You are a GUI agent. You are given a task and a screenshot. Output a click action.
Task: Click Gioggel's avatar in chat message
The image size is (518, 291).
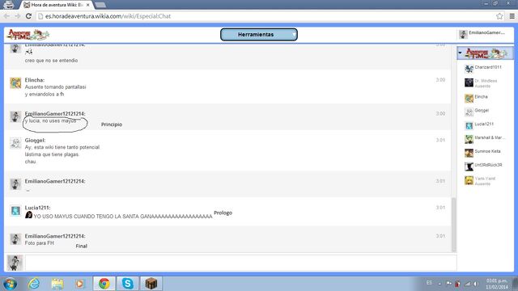15,143
